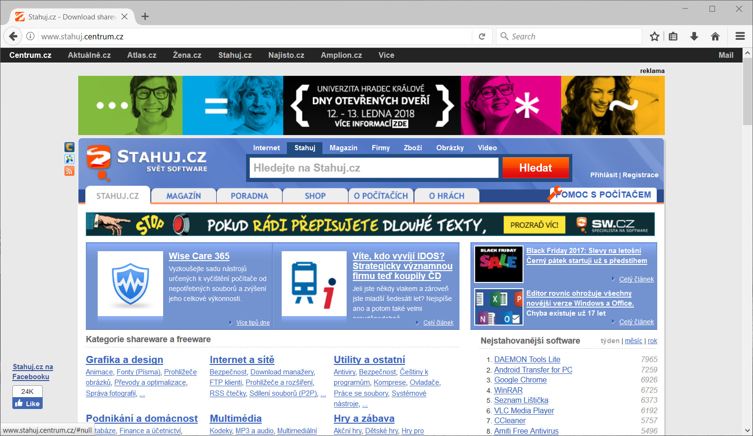The width and height of the screenshot is (753, 436).
Task: Open the Internet a sítě category
Action: pyautogui.click(x=242, y=360)
